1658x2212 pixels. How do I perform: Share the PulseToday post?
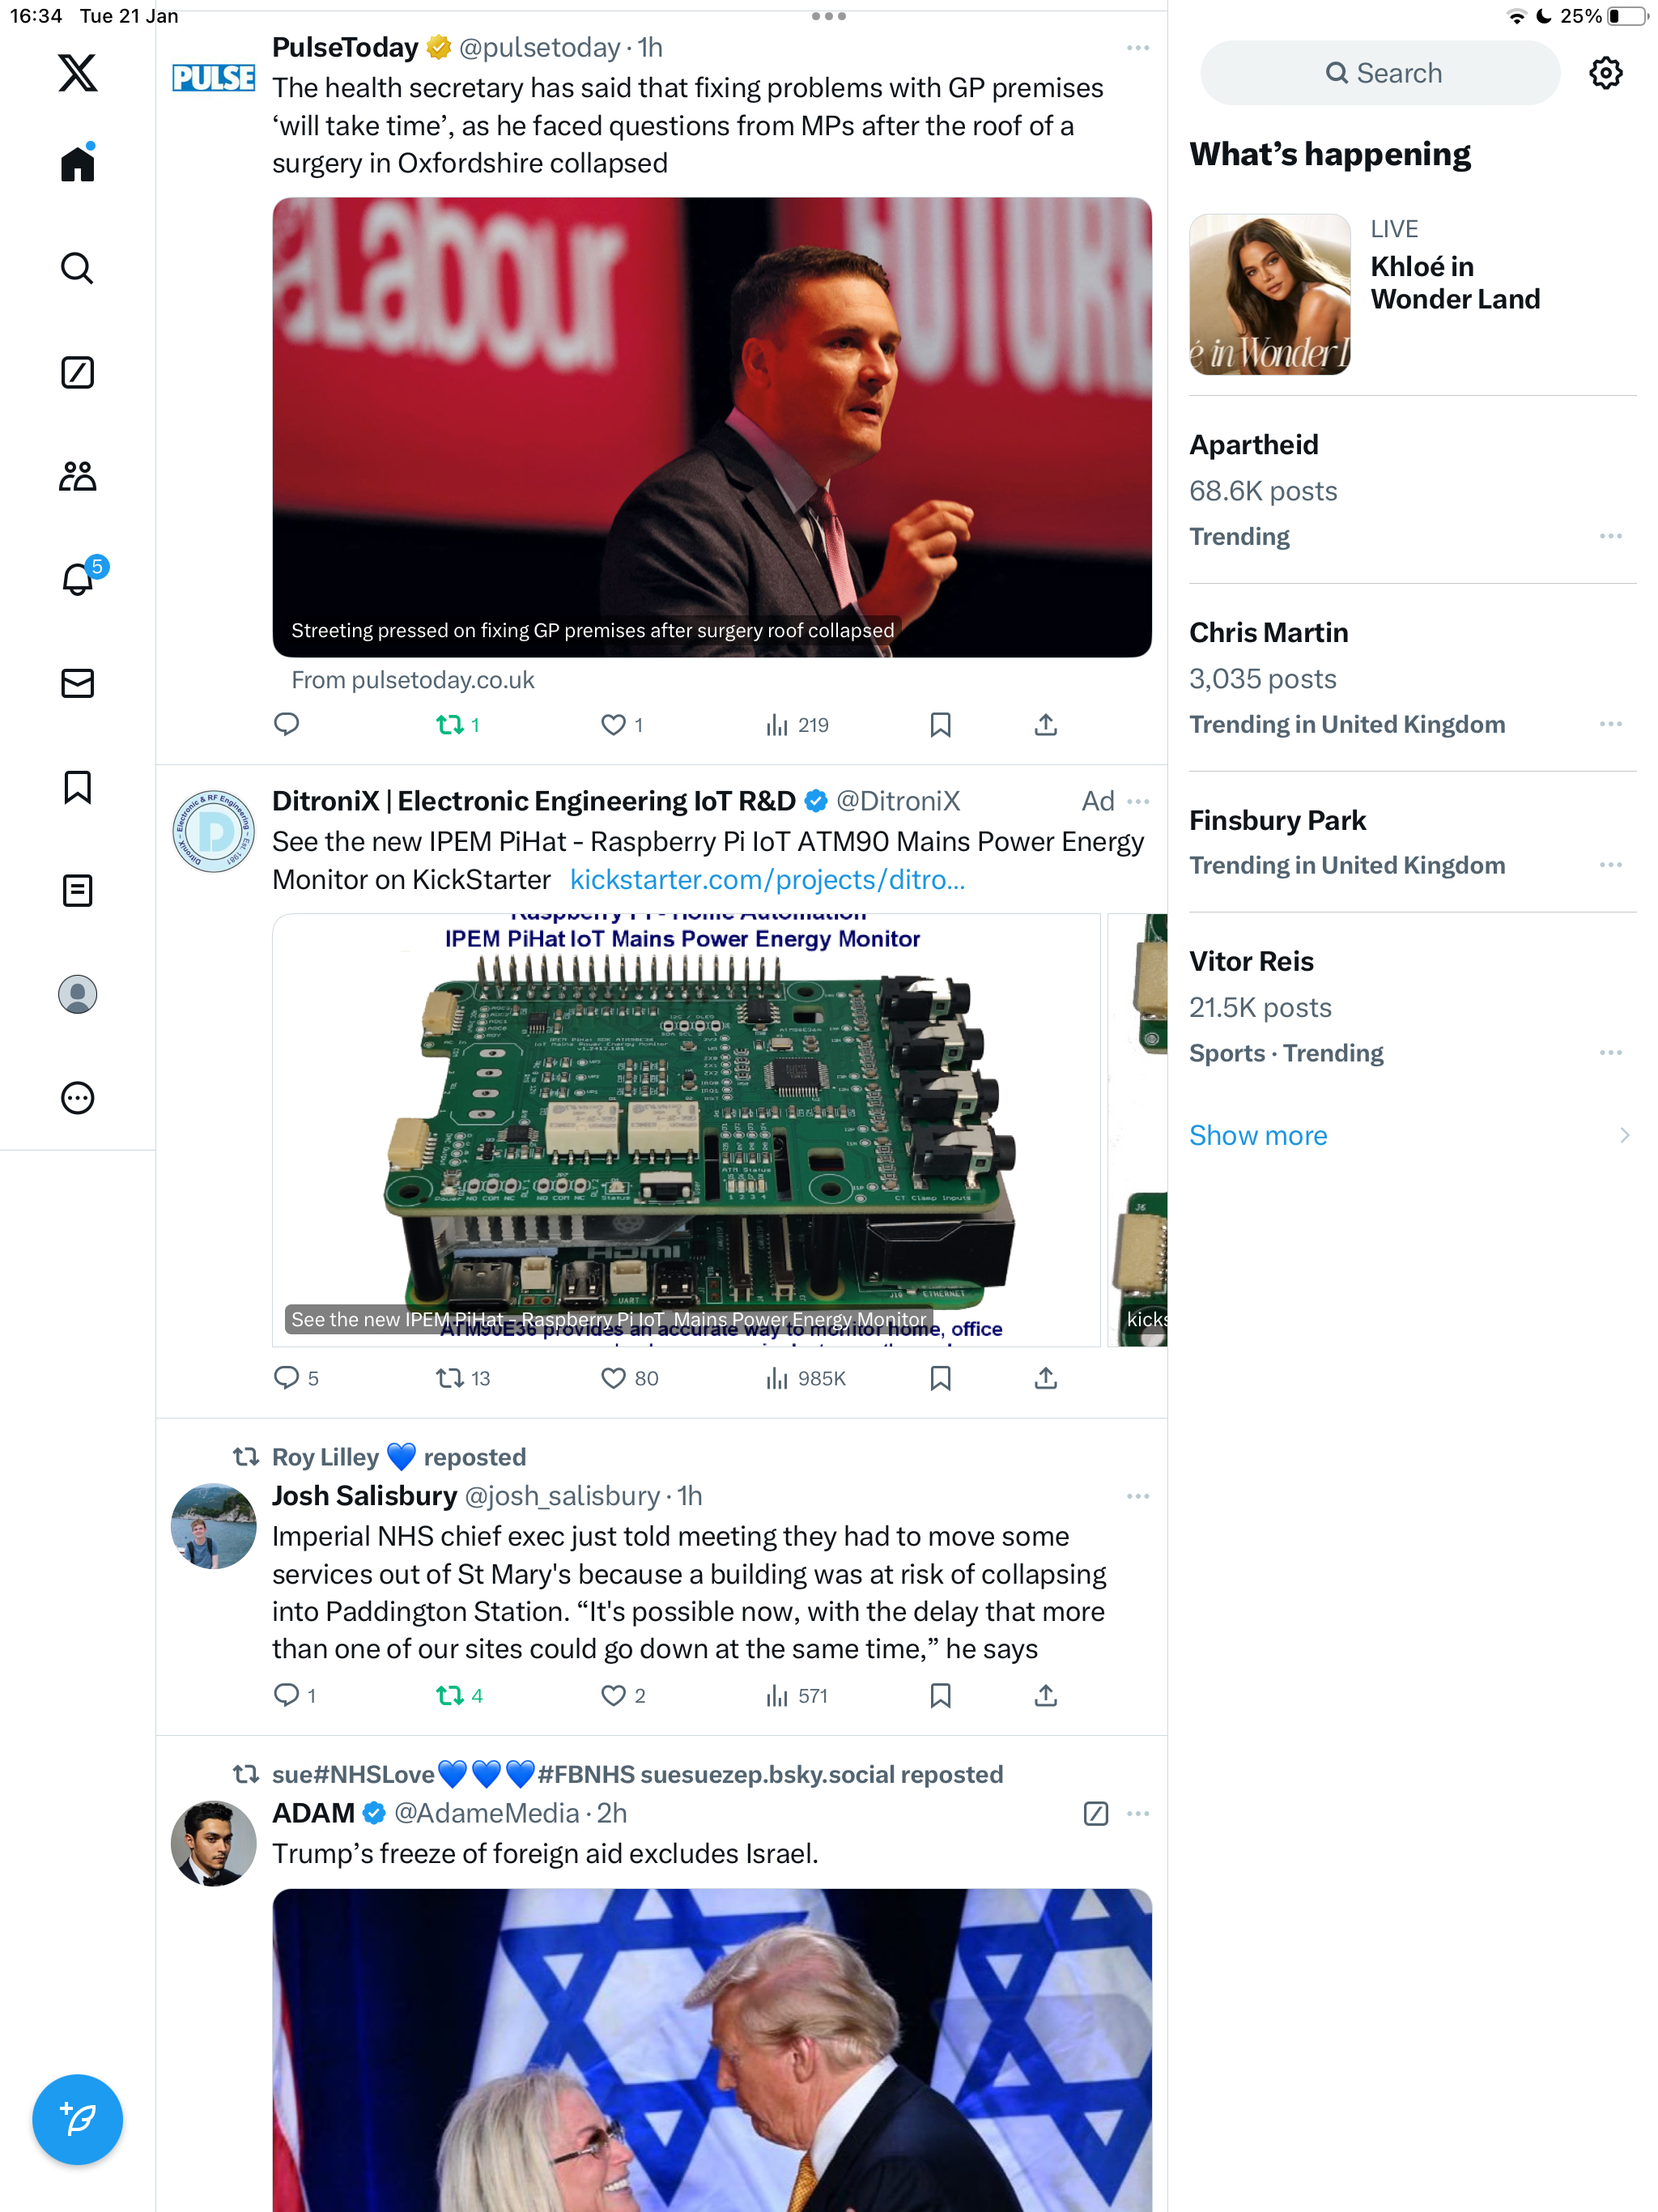click(x=1045, y=725)
